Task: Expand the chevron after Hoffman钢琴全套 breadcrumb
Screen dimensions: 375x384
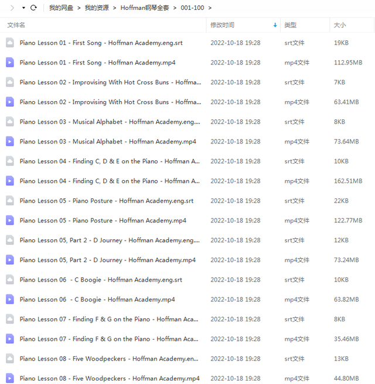Action: (x=175, y=8)
